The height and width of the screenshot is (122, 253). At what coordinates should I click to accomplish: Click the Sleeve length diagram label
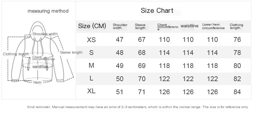71,52
